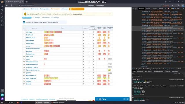Open the Литература subject link
The width and height of the screenshot is (185, 104).
[x=30, y=54]
